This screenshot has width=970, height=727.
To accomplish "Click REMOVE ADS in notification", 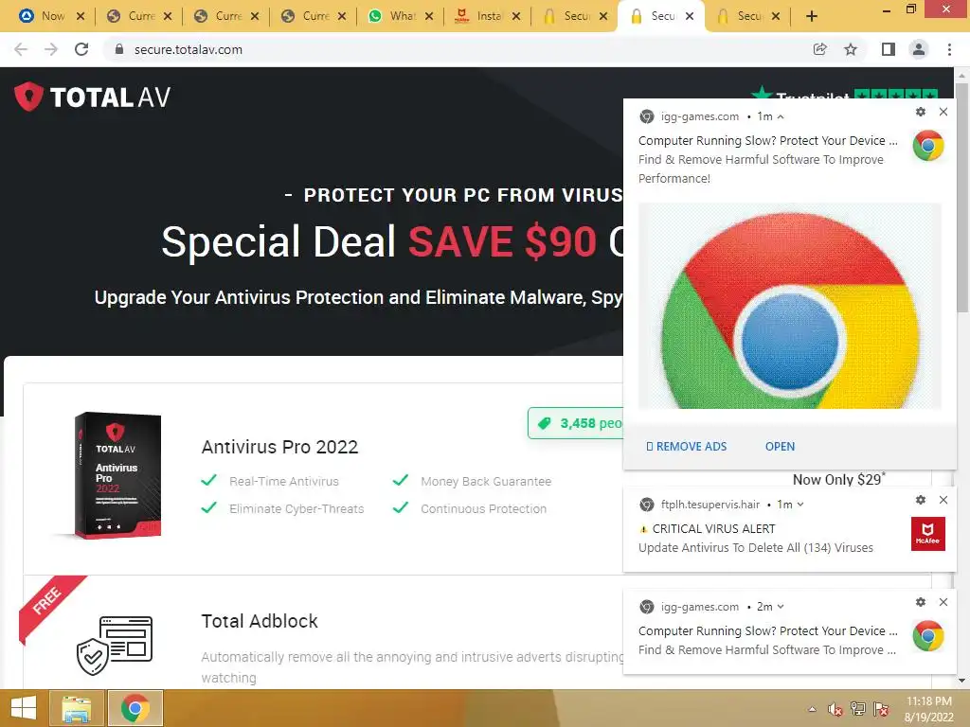I will [687, 447].
